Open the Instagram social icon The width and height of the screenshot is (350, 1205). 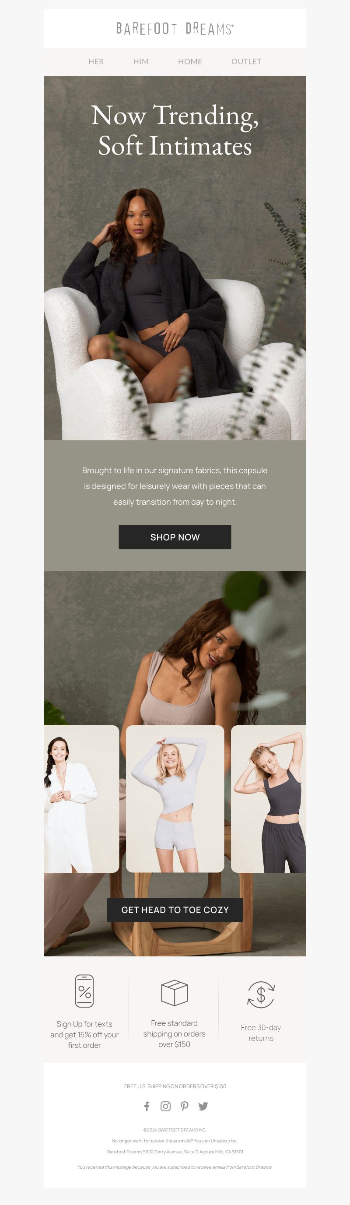tap(165, 1106)
